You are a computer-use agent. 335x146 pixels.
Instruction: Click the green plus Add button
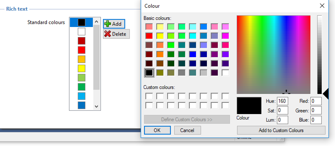pyautogui.click(x=114, y=24)
